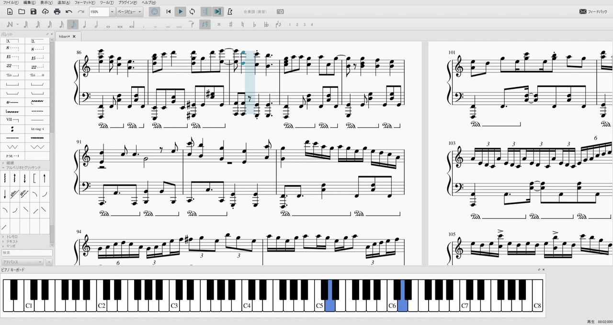Toggle the rest input button
The width and height of the screenshot is (613, 325).
click(205, 24)
